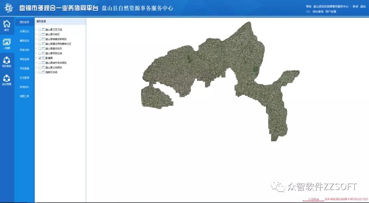The height and width of the screenshot is (203, 369).
Task: Enable the 盘山县基本农田 layer
Action: pyautogui.click(x=39, y=48)
